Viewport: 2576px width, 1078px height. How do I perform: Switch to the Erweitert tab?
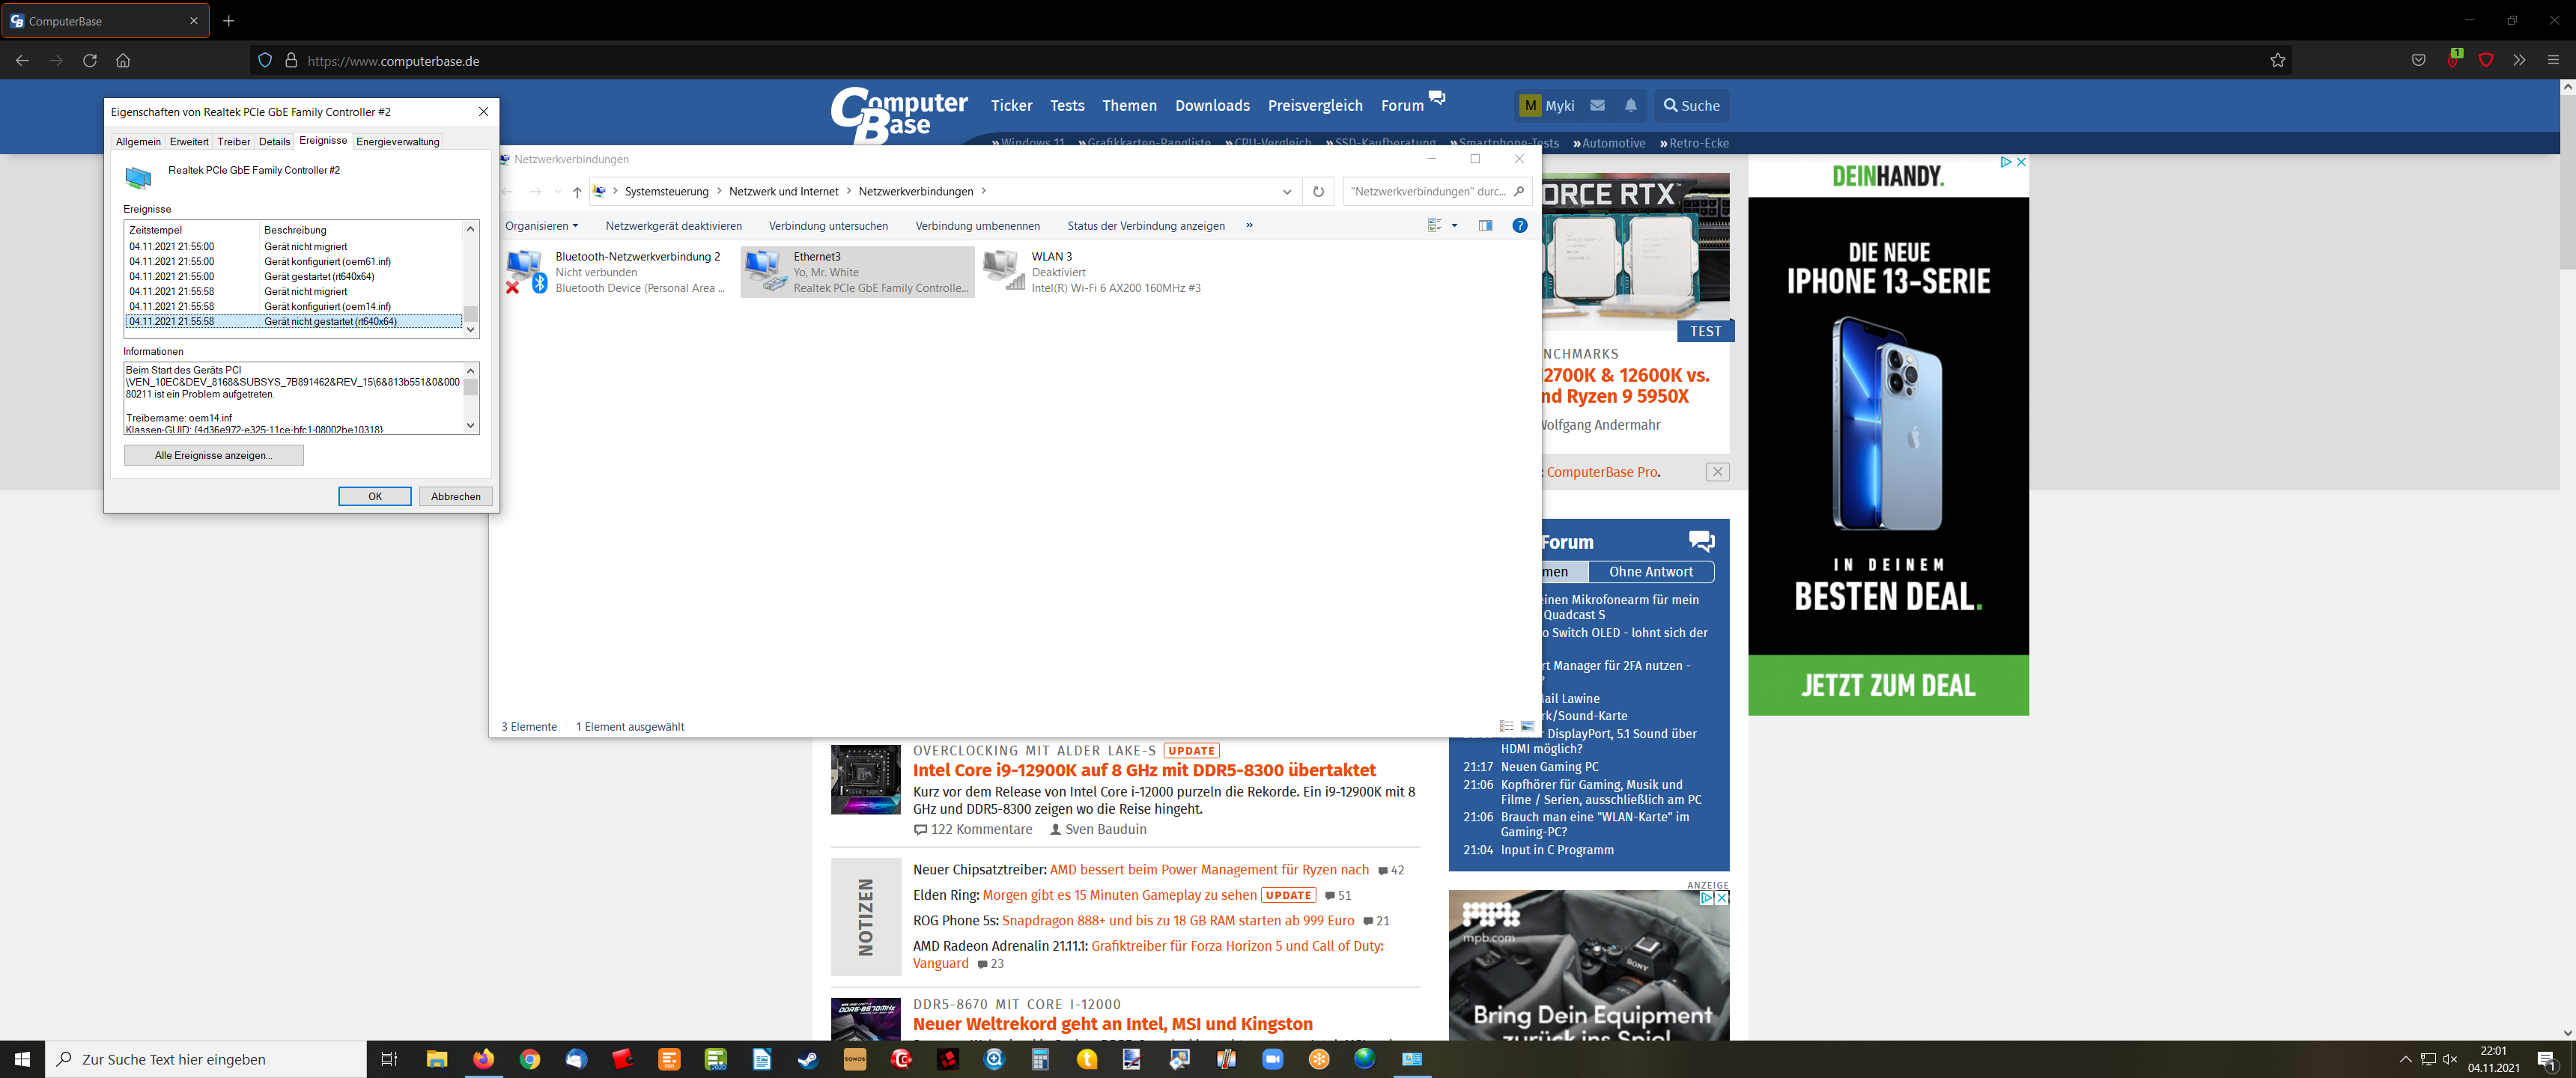[x=189, y=141]
